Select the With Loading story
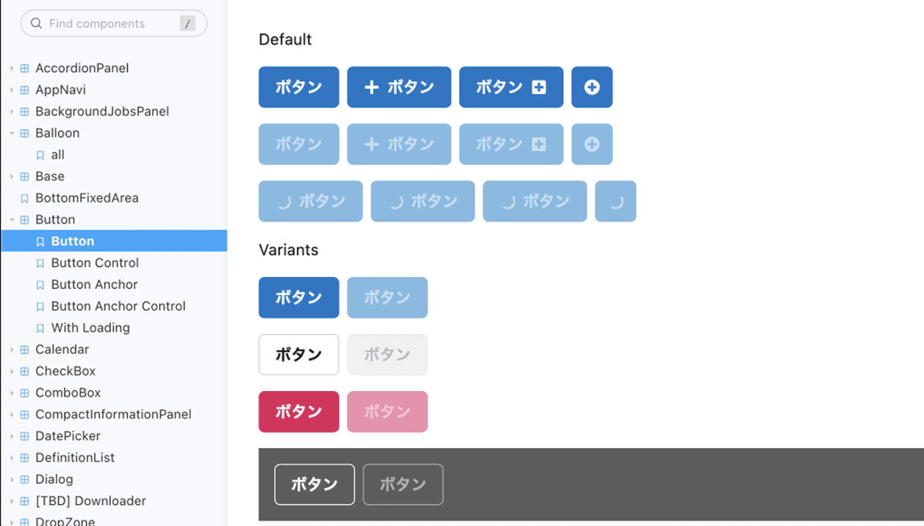Image resolution: width=924 pixels, height=526 pixels. click(90, 328)
